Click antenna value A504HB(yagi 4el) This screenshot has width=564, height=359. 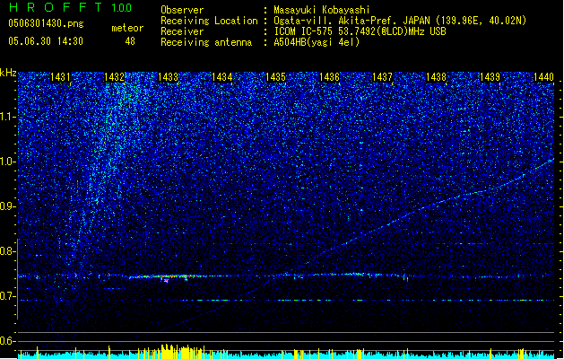tap(317, 42)
